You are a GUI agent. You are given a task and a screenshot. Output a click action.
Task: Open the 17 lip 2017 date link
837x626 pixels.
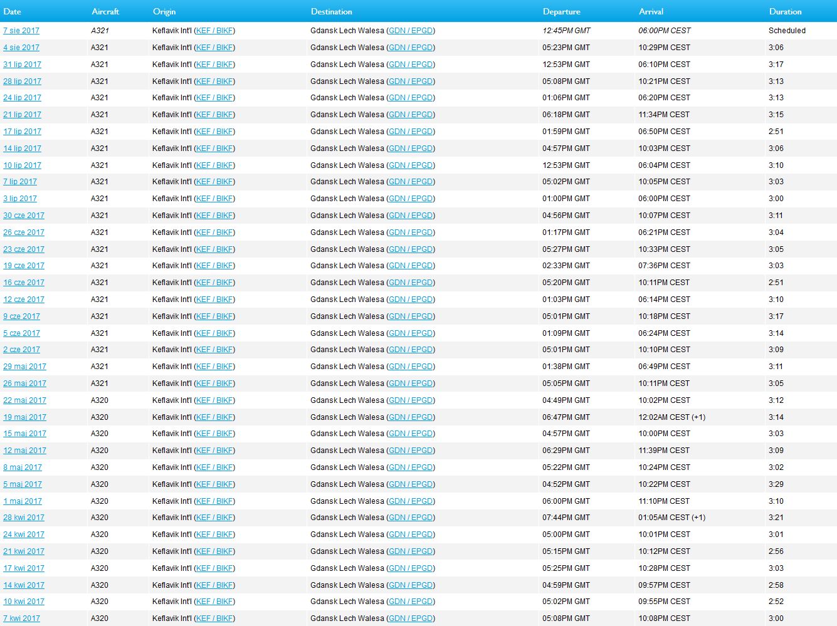[x=22, y=132]
